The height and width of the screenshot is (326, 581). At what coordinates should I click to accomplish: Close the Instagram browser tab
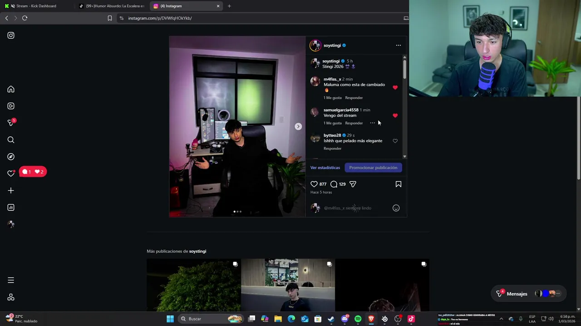(218, 6)
